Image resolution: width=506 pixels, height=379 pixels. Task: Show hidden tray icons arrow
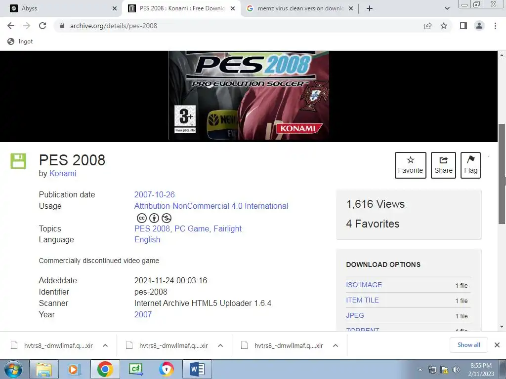pyautogui.click(x=420, y=370)
